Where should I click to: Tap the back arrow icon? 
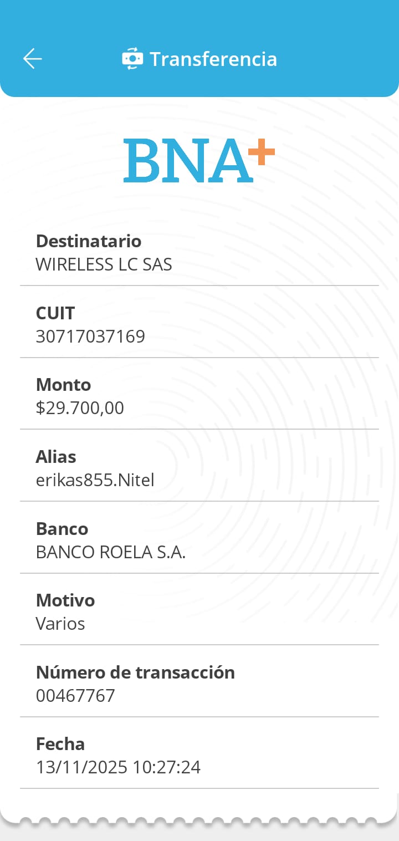[x=33, y=59]
